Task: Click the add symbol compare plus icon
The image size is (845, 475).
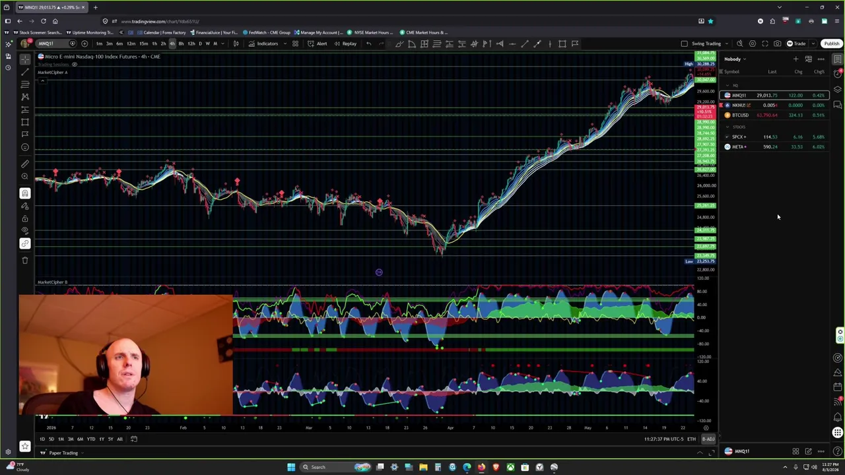Action: pos(84,44)
